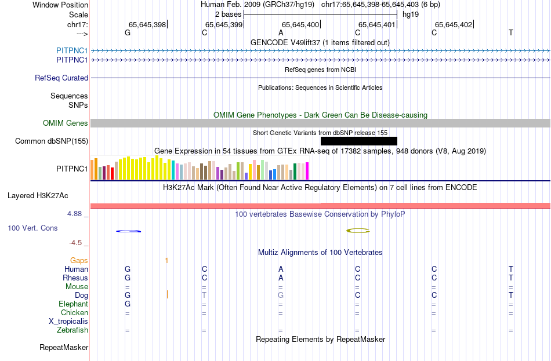Click the H3K27Ac Mark track title
The image size is (551, 361).
[320, 187]
